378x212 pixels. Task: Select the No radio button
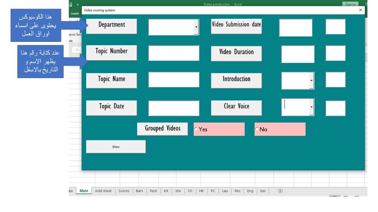[x=257, y=129]
